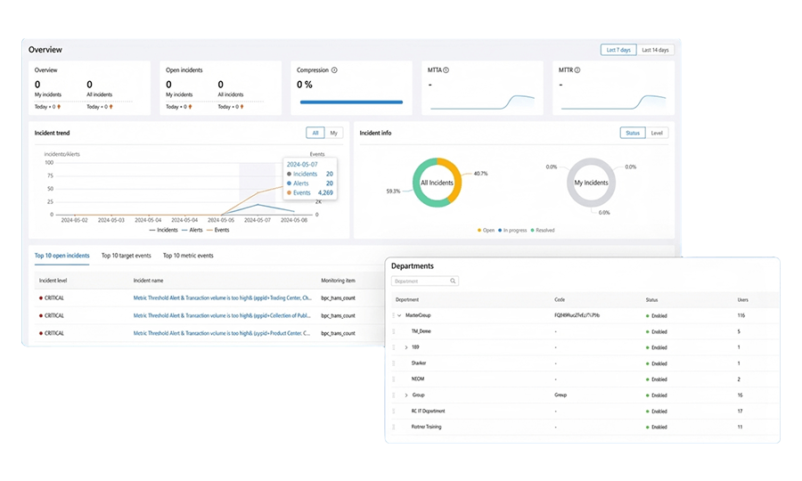
Task: Click the TM_Demo row drag handle
Action: [x=393, y=331]
